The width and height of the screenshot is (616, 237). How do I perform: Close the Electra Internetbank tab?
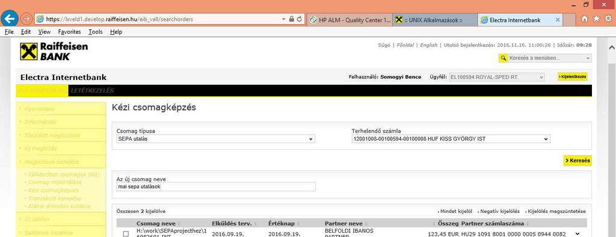pos(558,20)
